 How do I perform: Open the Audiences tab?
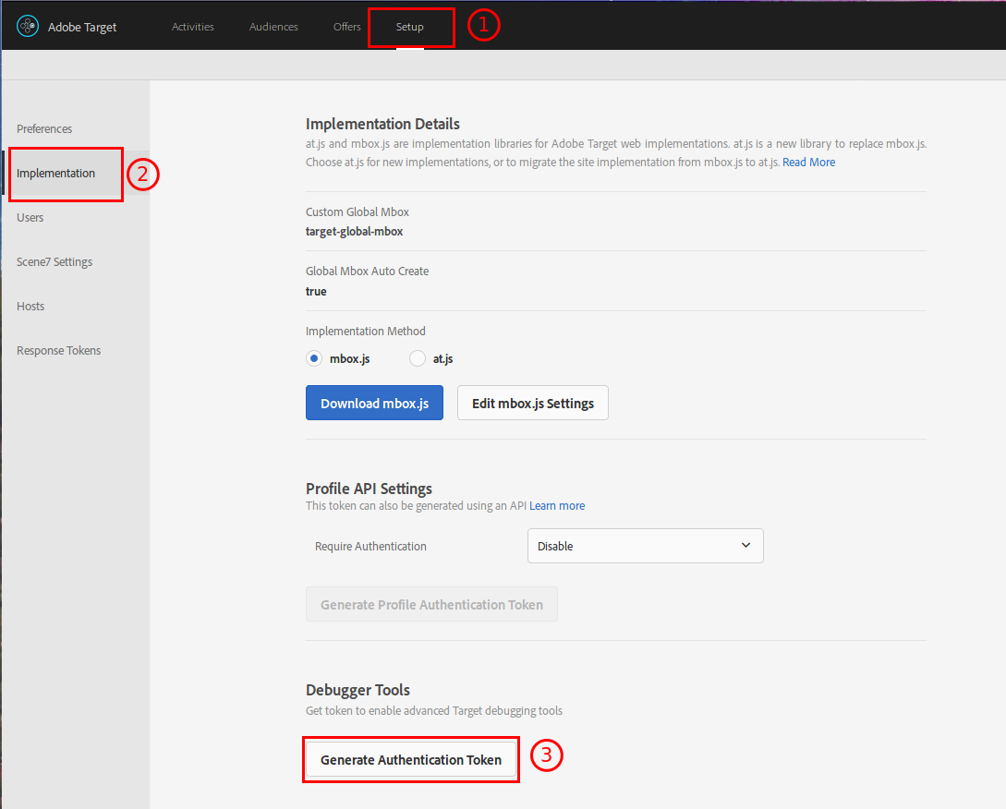click(273, 27)
